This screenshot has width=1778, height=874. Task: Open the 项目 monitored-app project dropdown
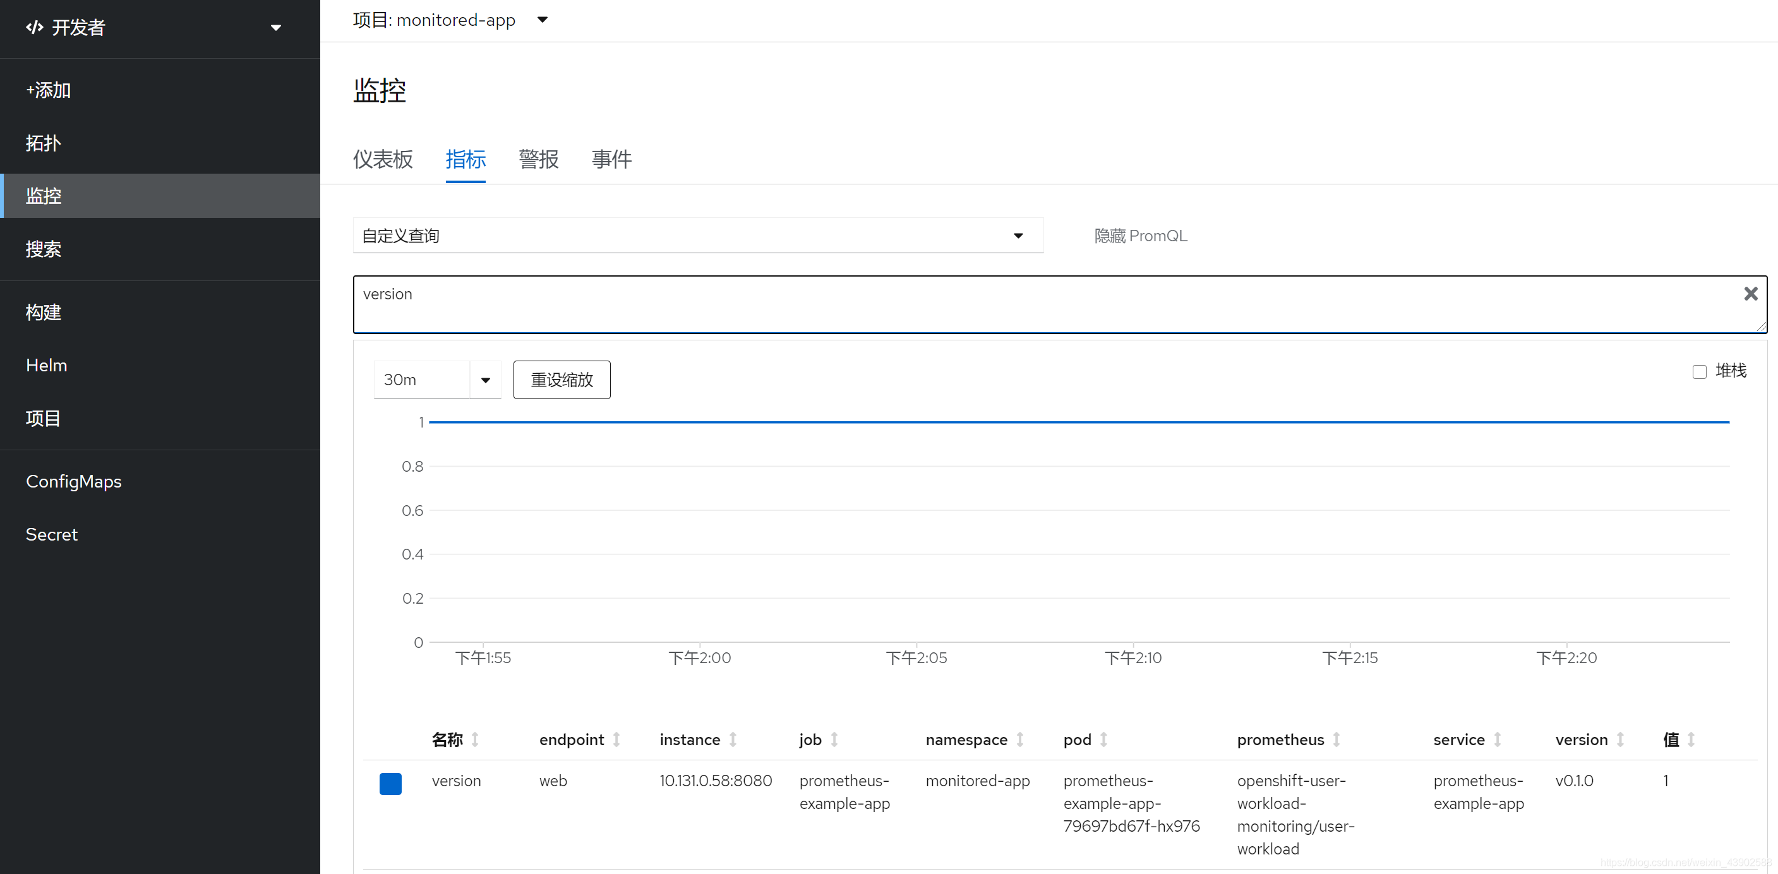coord(451,20)
